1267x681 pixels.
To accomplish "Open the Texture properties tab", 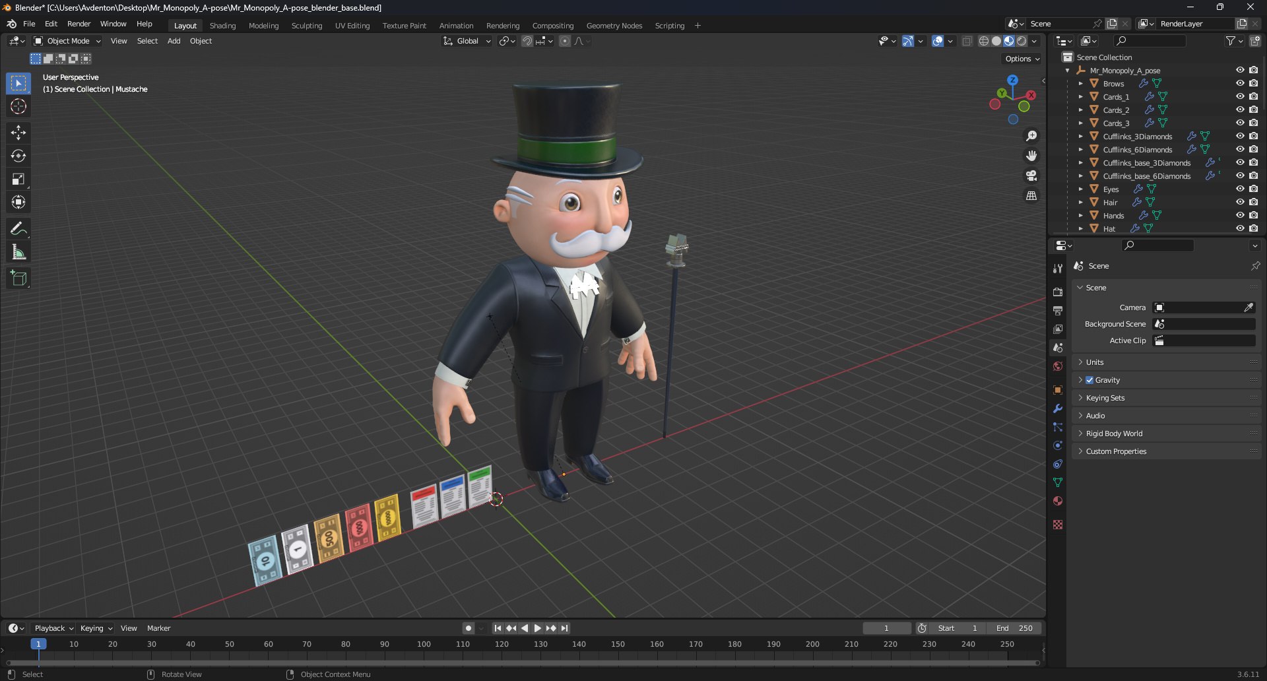I will (1058, 525).
